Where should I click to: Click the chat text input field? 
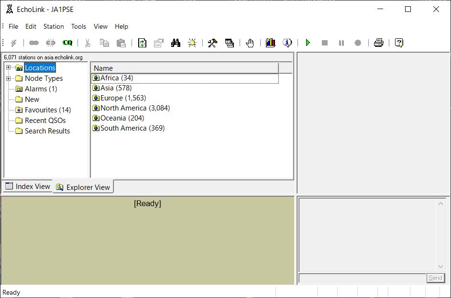pyautogui.click(x=362, y=278)
